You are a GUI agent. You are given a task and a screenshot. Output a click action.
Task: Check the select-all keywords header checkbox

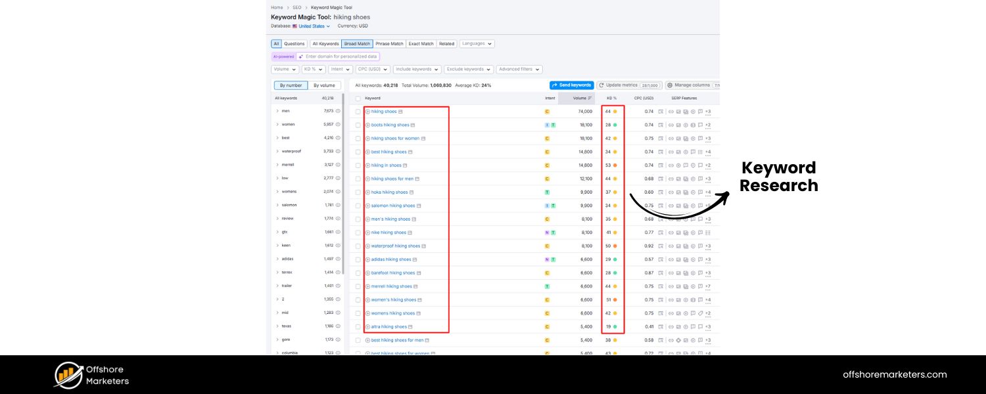(358, 98)
